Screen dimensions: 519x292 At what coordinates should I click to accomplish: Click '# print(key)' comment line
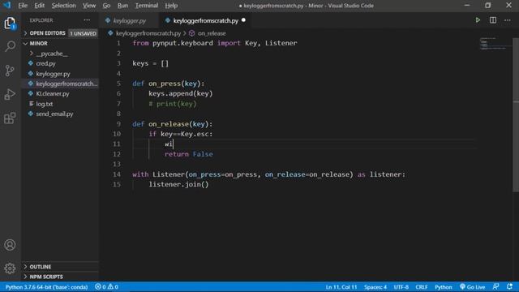[173, 104]
